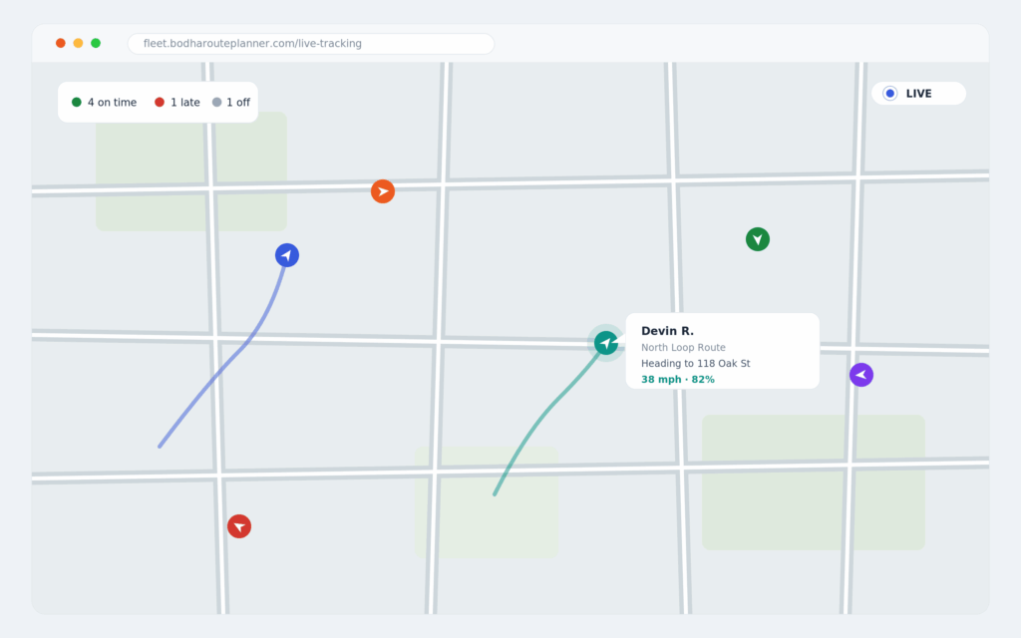This screenshot has height=638, width=1021.
Task: Toggle the LIVE tracking indicator
Action: click(918, 93)
